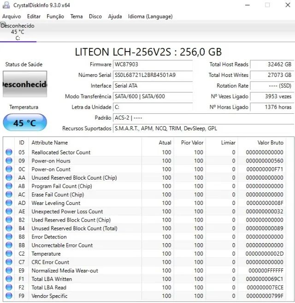295x303 pixels.
Task: Click status circle for Power-on Count
Action: click(x=9, y=169)
